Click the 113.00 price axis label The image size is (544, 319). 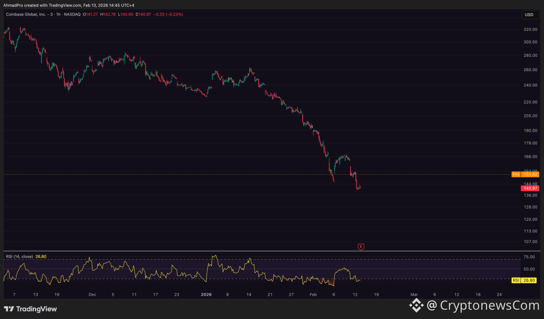pyautogui.click(x=530, y=231)
